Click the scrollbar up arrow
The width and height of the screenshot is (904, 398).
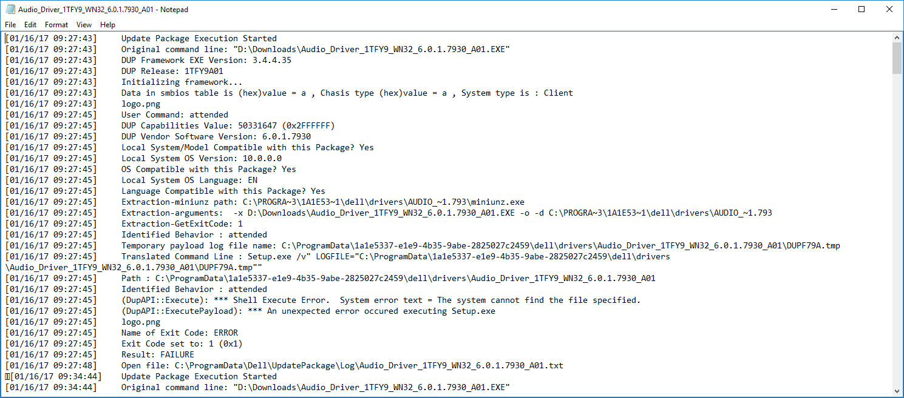pyautogui.click(x=897, y=38)
